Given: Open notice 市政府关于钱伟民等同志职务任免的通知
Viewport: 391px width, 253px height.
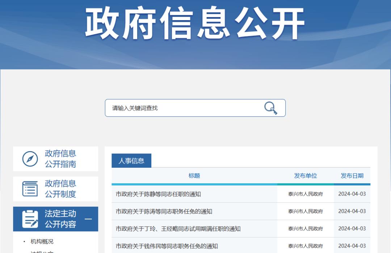Looking at the screenshot, I should (167, 246).
